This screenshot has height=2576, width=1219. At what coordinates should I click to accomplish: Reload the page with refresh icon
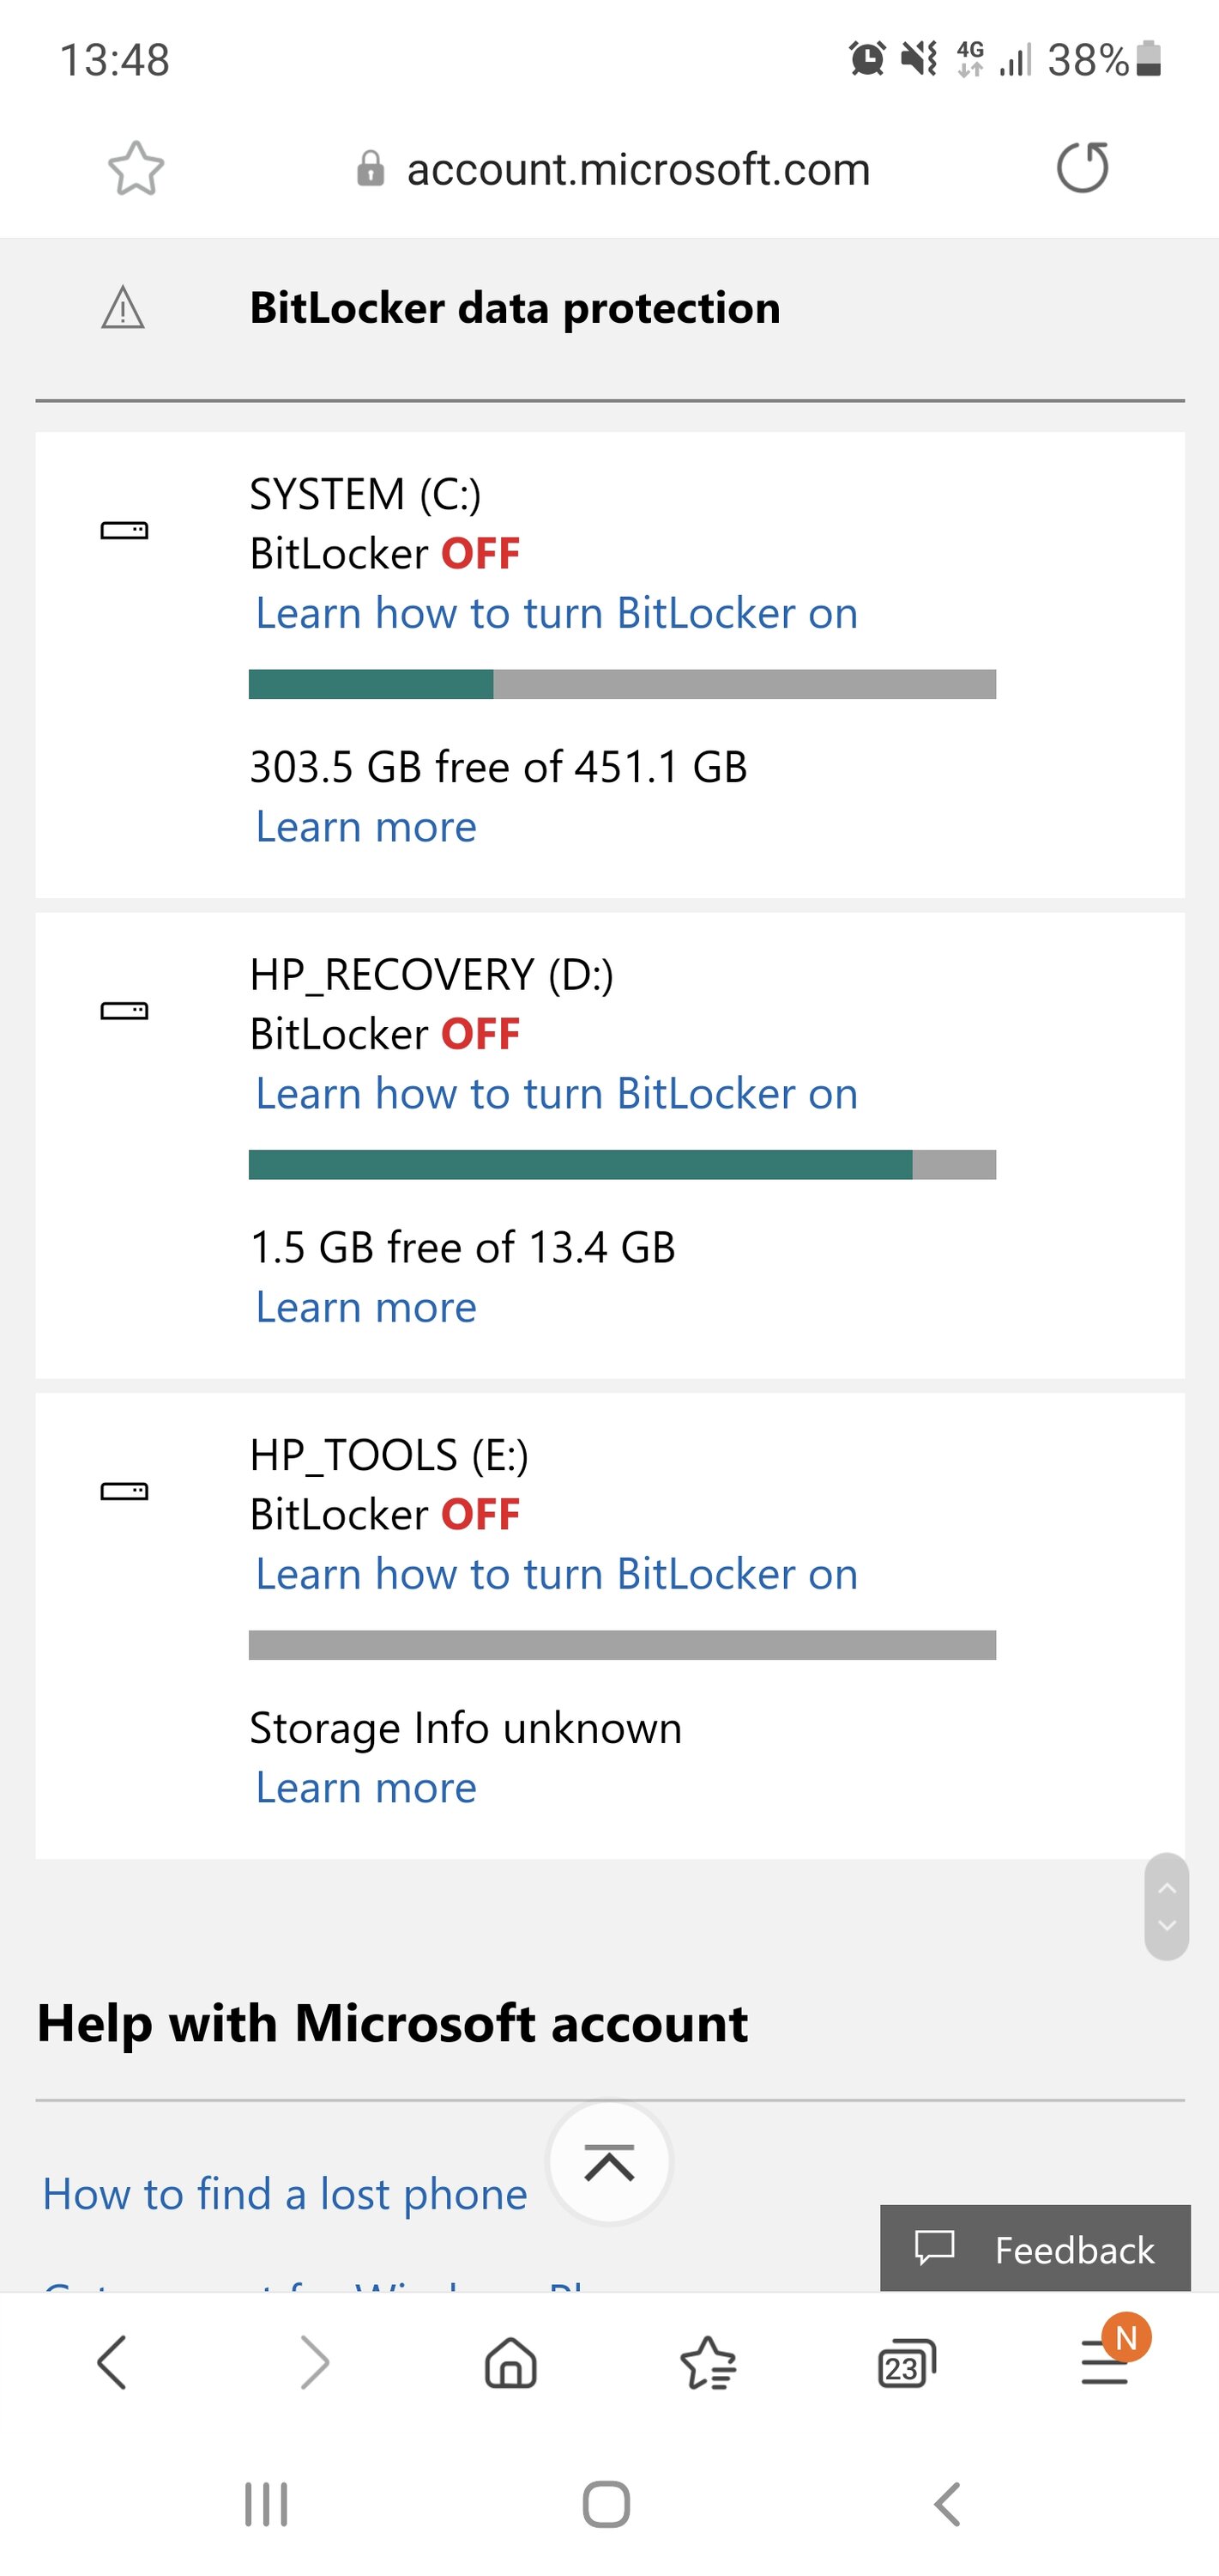1083,167
